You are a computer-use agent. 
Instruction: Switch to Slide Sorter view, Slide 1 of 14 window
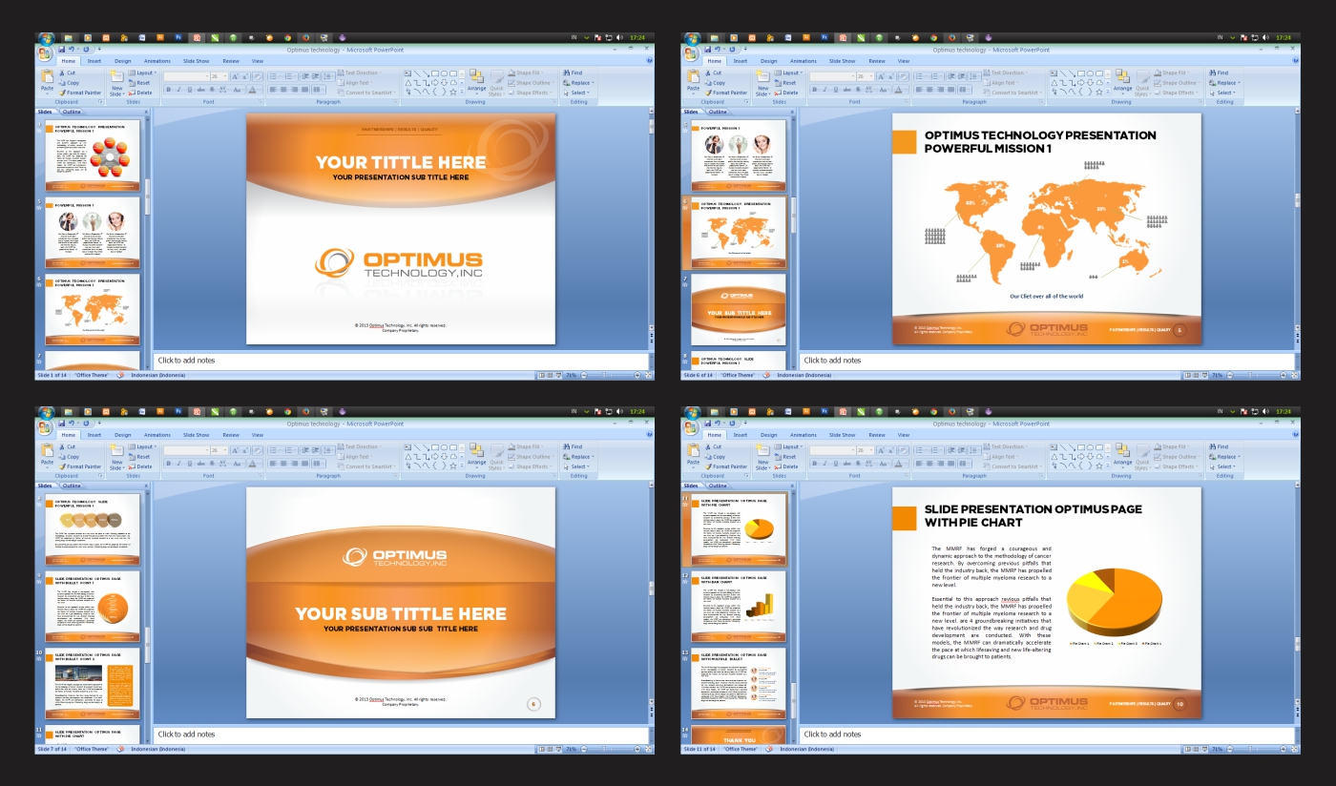pyautogui.click(x=548, y=376)
